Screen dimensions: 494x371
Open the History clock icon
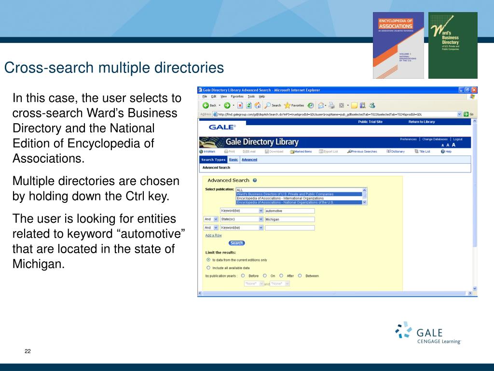pyautogui.click(x=311, y=105)
